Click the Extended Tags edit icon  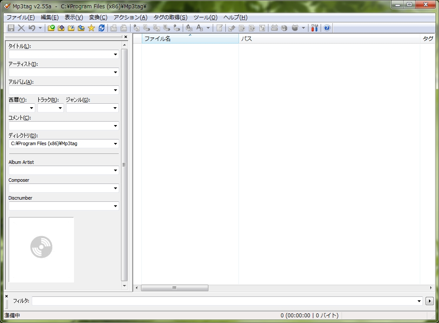click(219, 28)
